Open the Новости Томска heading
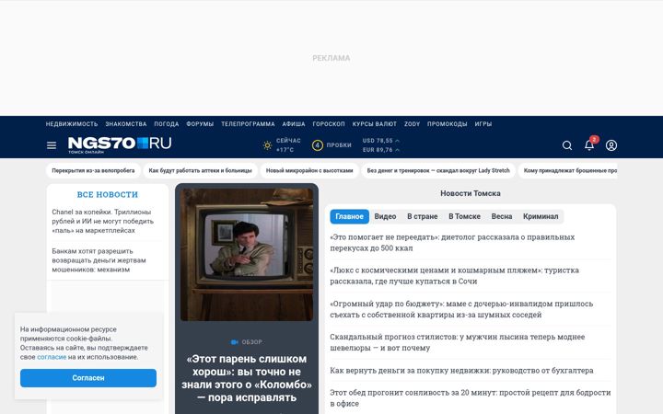The image size is (663, 414). point(471,193)
